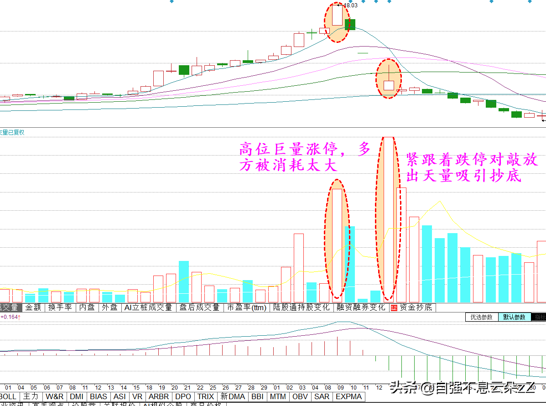This screenshot has height=406, width=546.
Task: Show the OBV indicator
Action: [300, 396]
